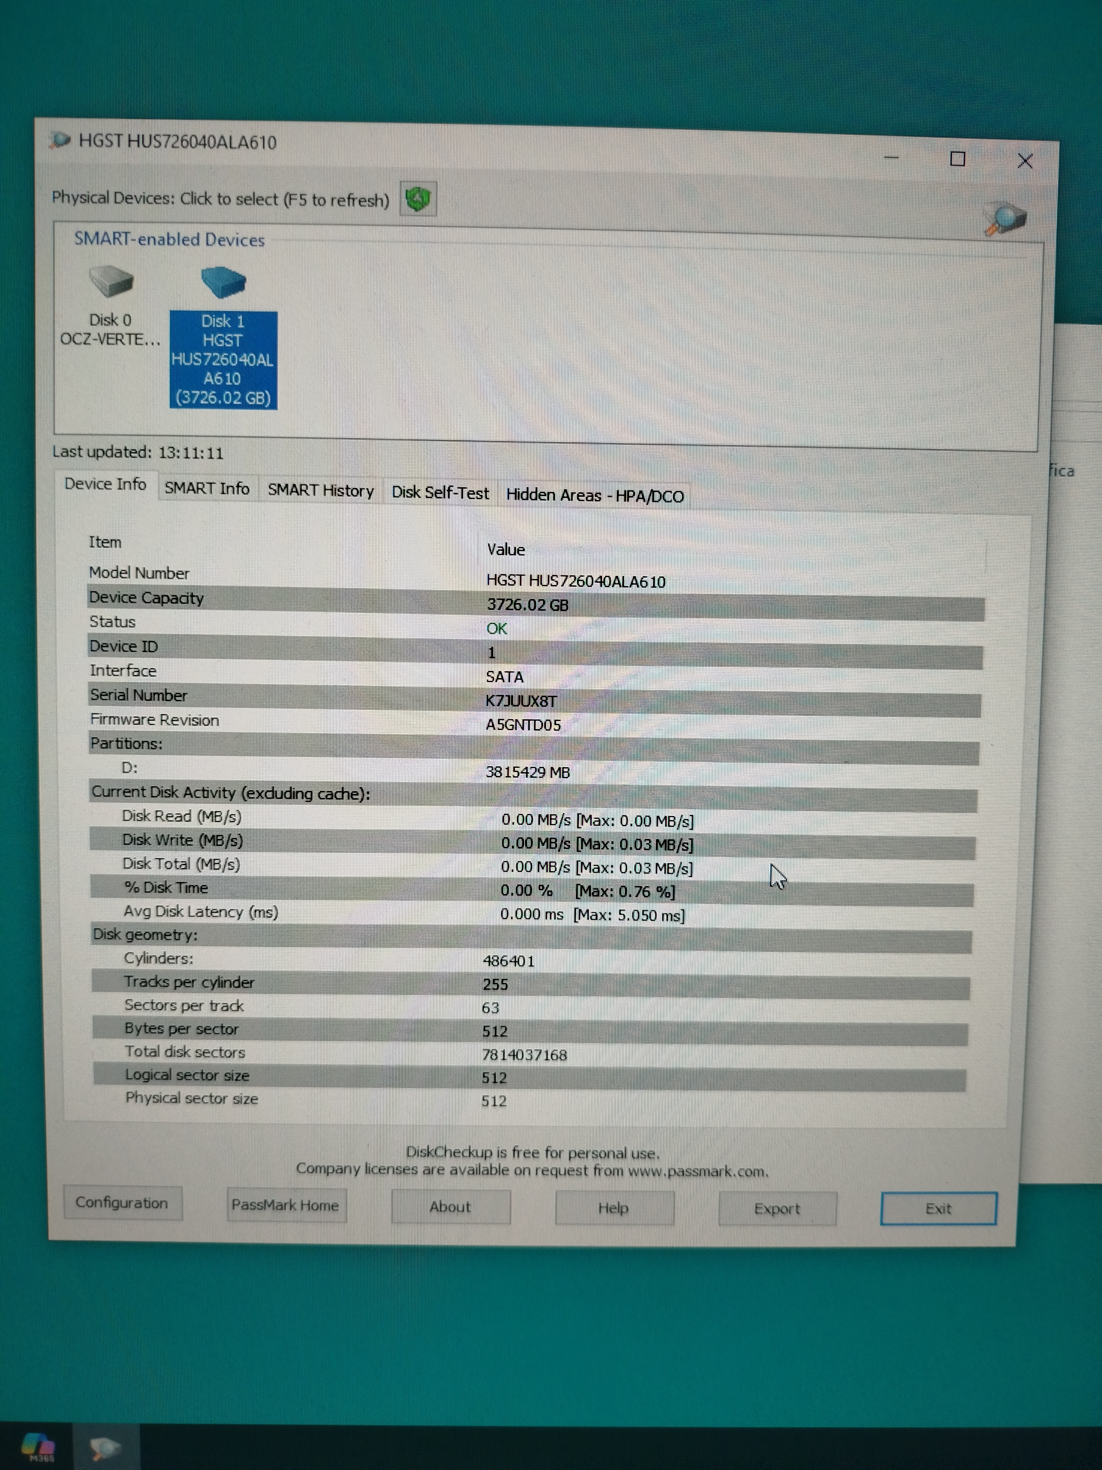
Task: Select the Disk 0 OCZ-VERTEX drive icon
Action: tap(111, 282)
